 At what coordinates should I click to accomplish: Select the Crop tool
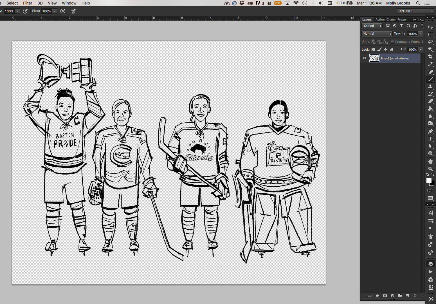[430, 57]
